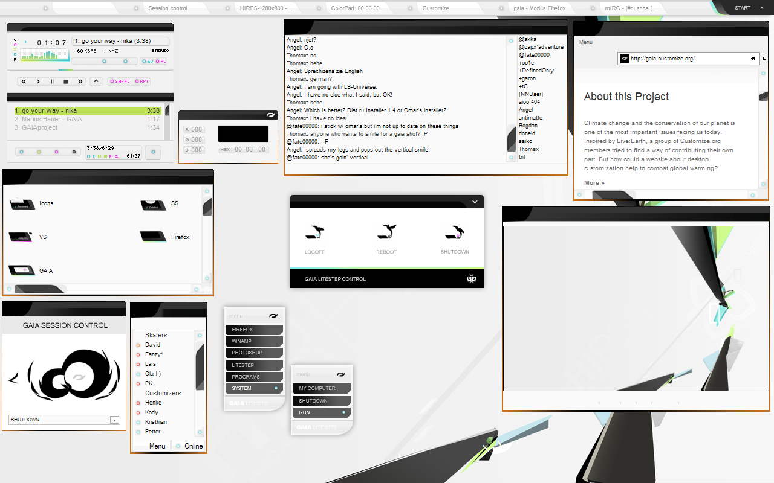
Task: Select SYSTEM in the GAIA menu
Action: [255, 388]
